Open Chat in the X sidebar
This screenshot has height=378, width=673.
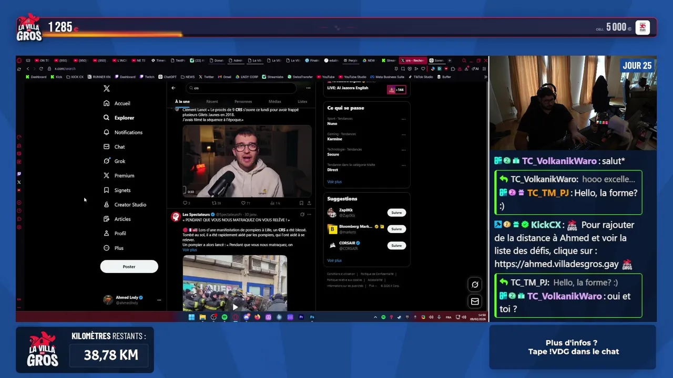114,147
